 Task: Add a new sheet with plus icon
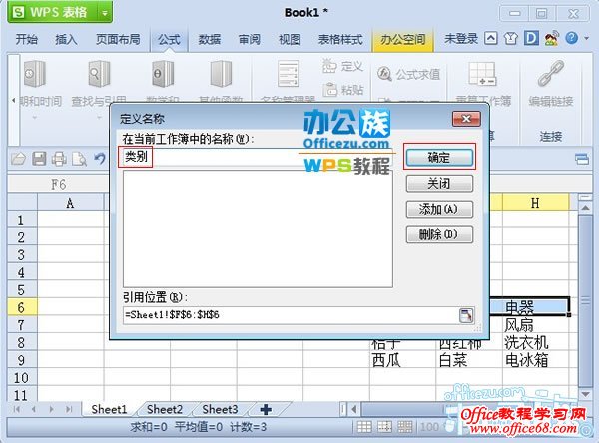point(266,409)
